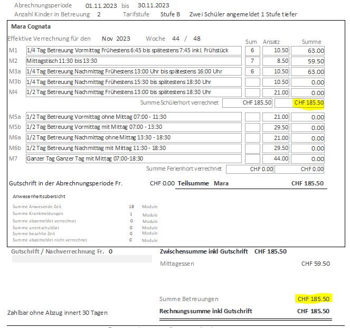The image size is (350, 328).
Task: Select the M5a Vormittag ohne Mittag field
Action: (x=134, y=117)
